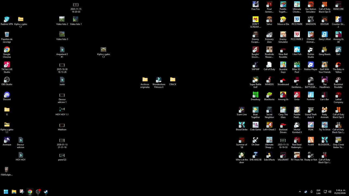Select the folder named G
The height and width of the screenshot is (196, 349).
point(7,111)
